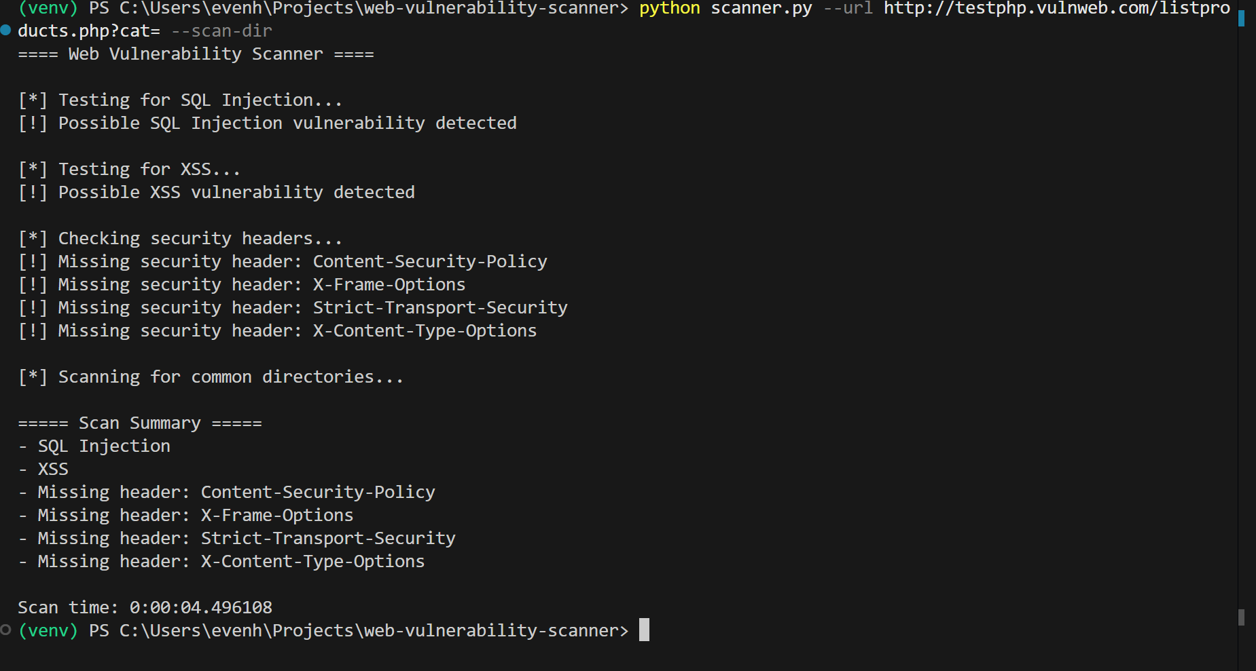Click the blue command-success decoration dot
1256x671 pixels.
click(6, 30)
